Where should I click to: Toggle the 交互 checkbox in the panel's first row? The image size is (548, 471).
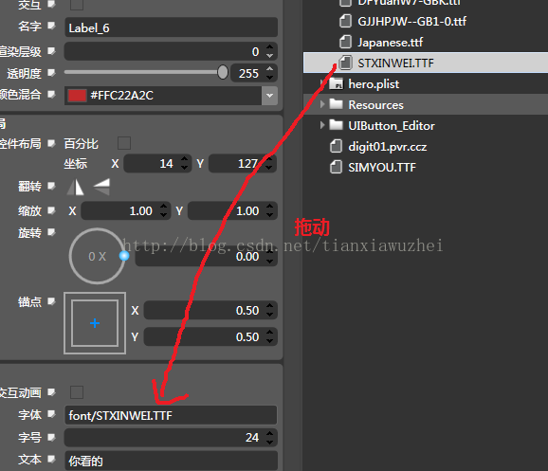77,4
